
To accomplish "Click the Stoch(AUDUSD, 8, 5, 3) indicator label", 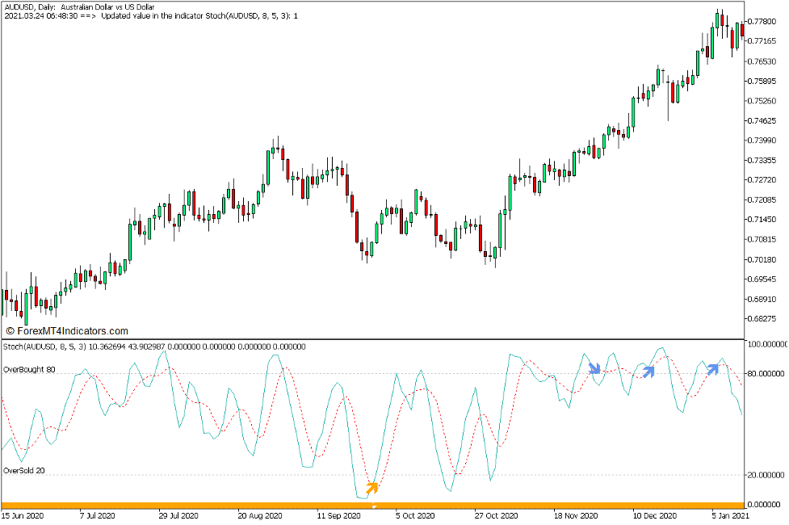I will coord(48,346).
